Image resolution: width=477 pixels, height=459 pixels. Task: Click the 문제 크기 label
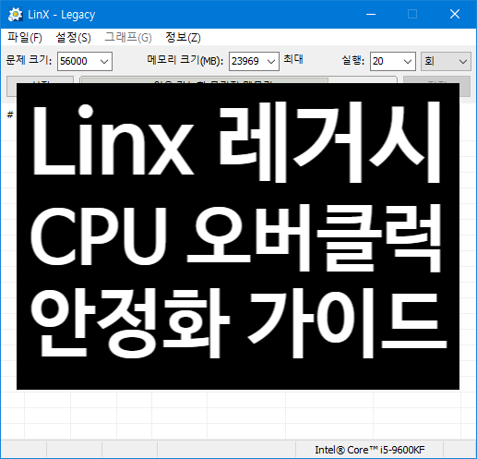tap(29, 60)
